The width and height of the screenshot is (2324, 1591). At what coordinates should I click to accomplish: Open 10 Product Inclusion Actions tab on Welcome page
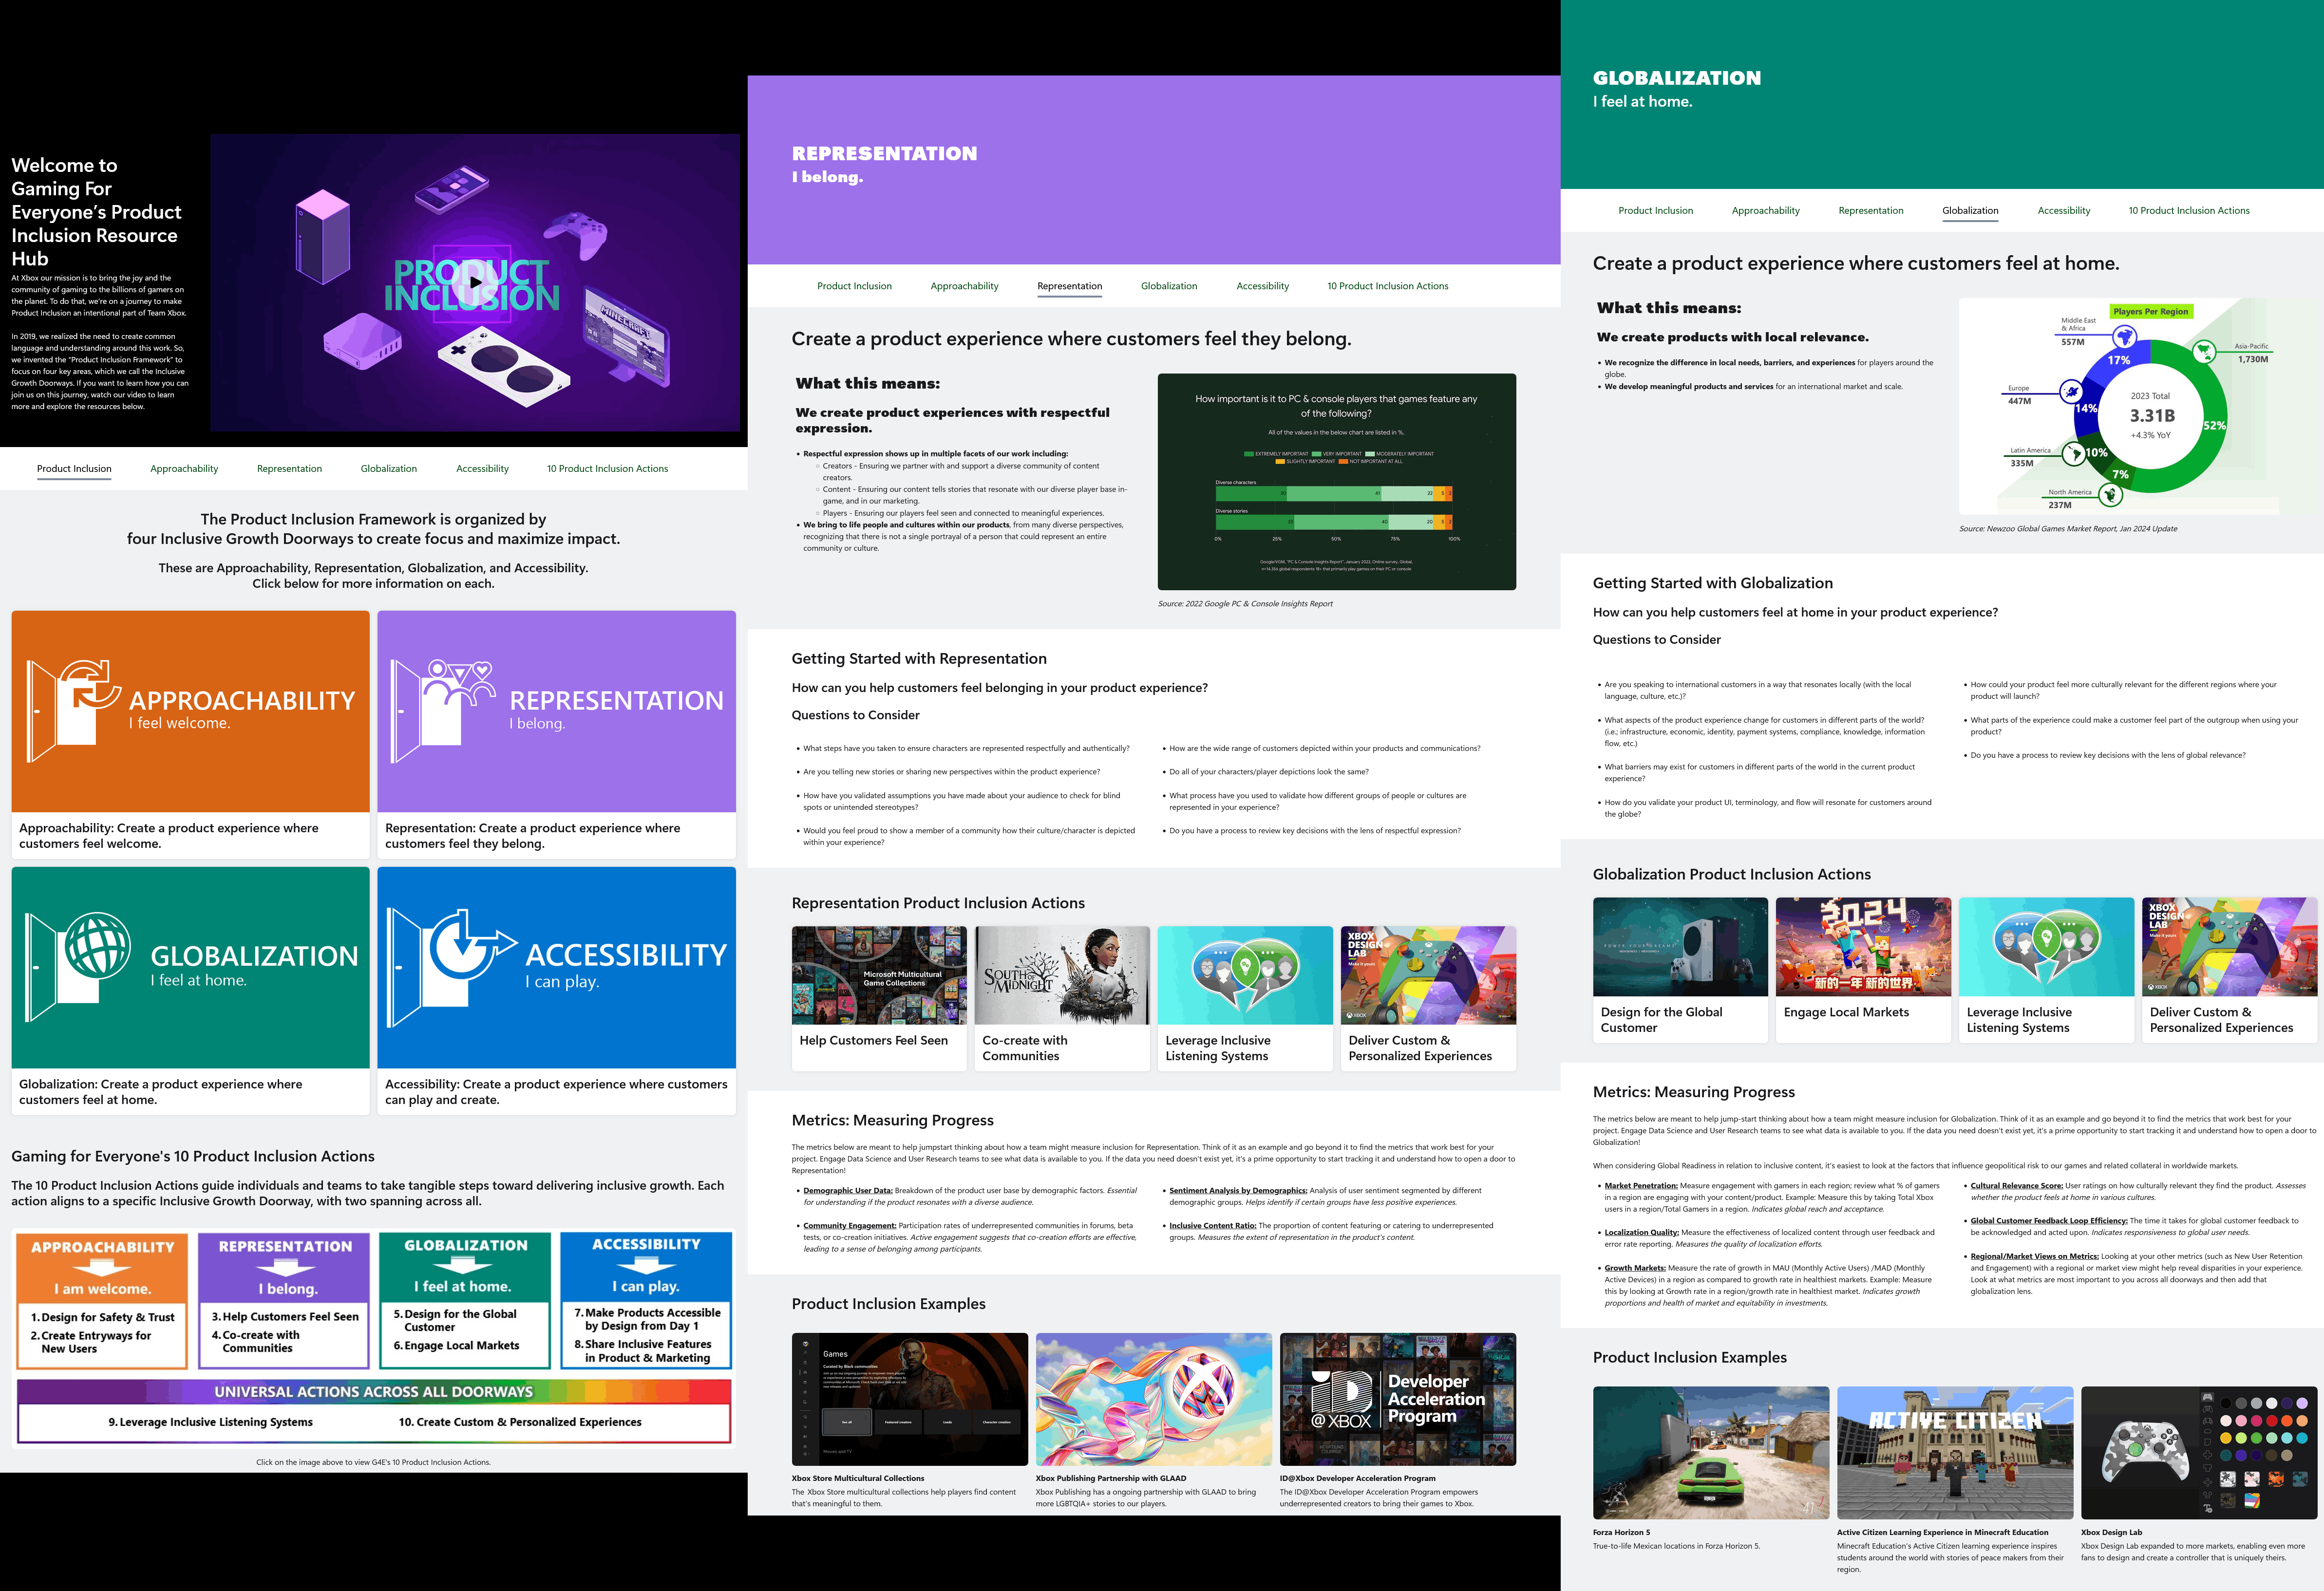[x=607, y=469]
